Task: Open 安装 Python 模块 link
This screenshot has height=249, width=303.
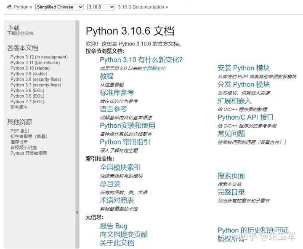Action: tap(244, 68)
